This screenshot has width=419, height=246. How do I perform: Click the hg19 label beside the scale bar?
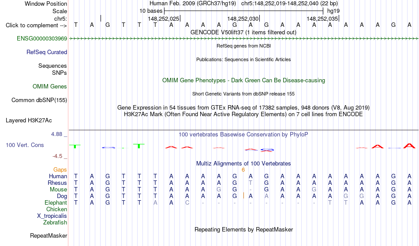click(x=333, y=11)
